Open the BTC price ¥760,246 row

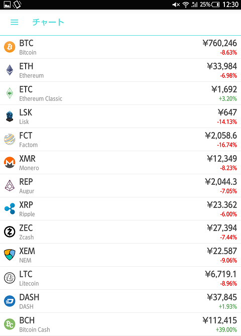click(120, 47)
